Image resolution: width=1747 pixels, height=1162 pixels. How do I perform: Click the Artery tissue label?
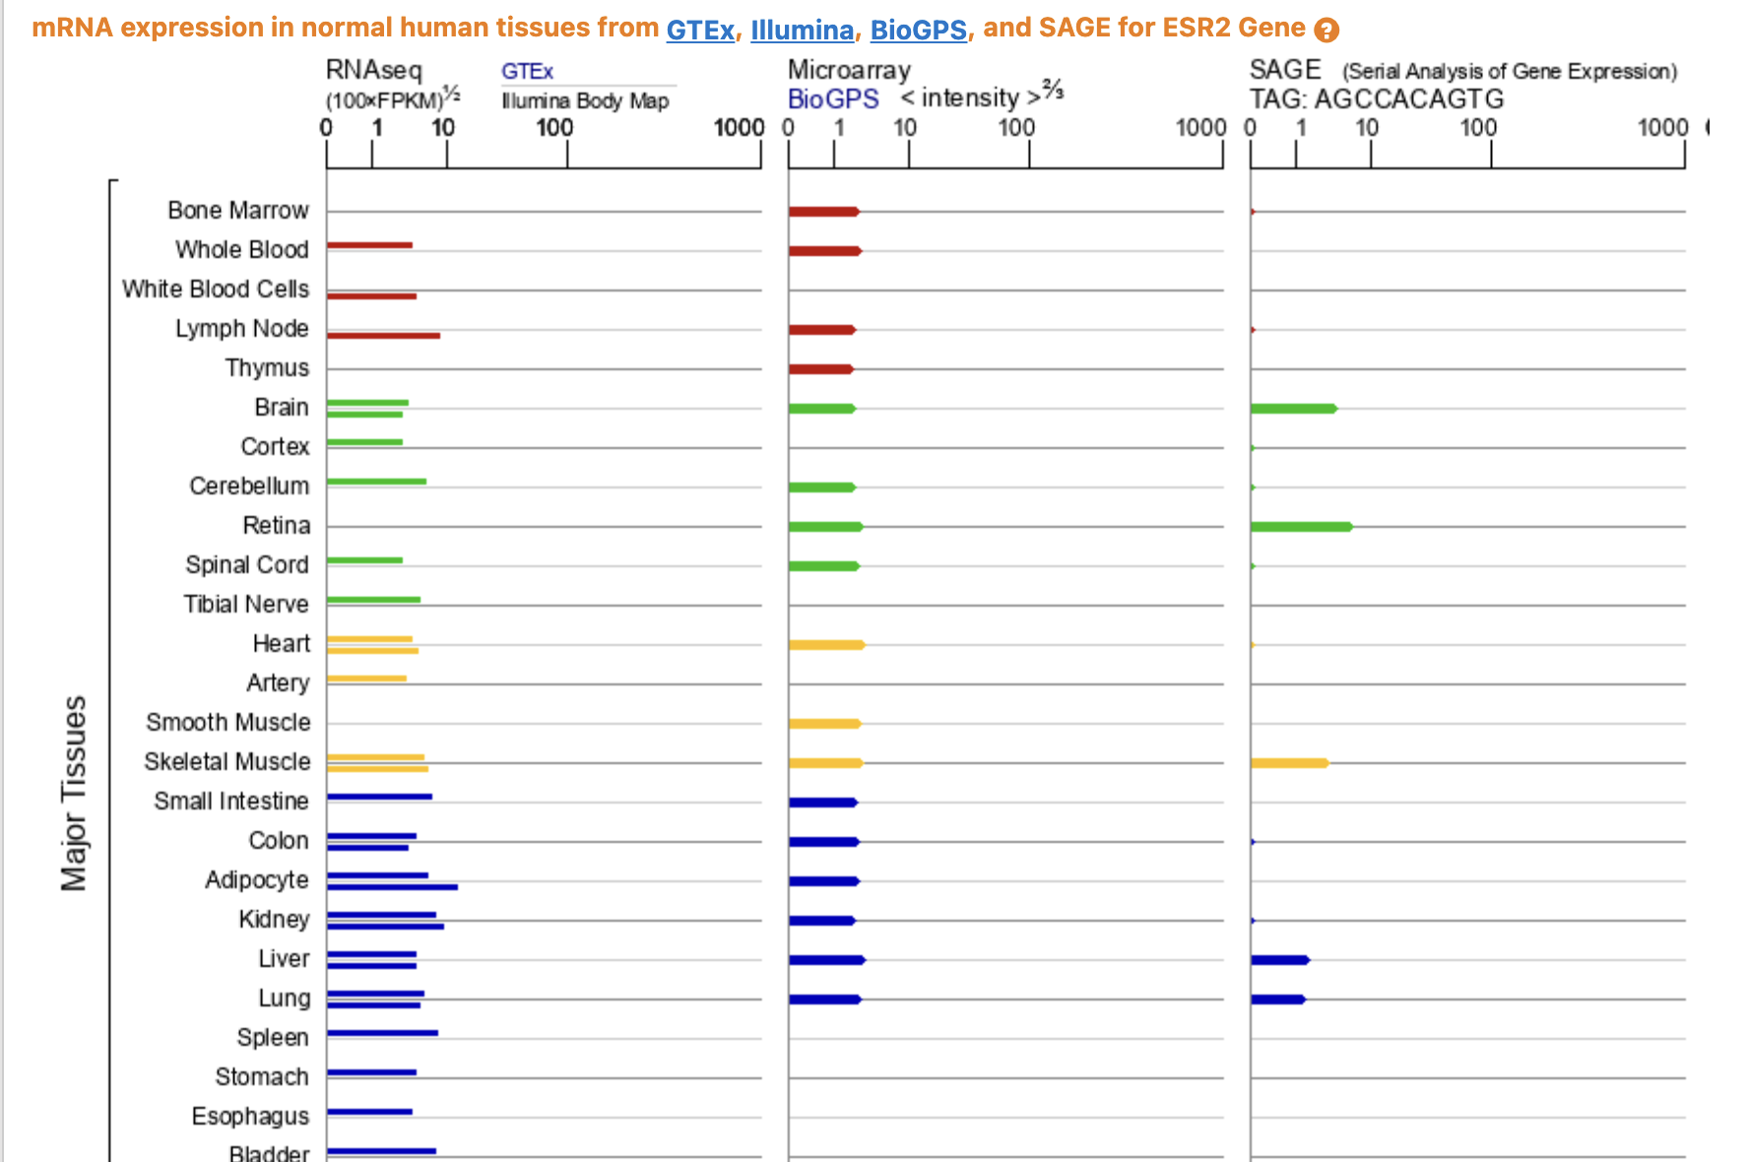[278, 683]
